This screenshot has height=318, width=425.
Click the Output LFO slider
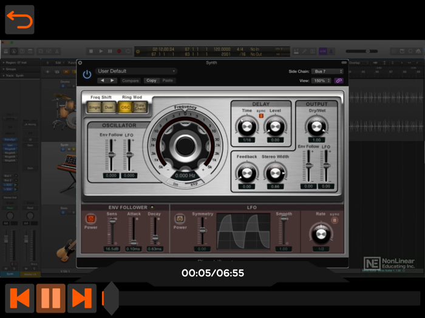(x=327, y=166)
